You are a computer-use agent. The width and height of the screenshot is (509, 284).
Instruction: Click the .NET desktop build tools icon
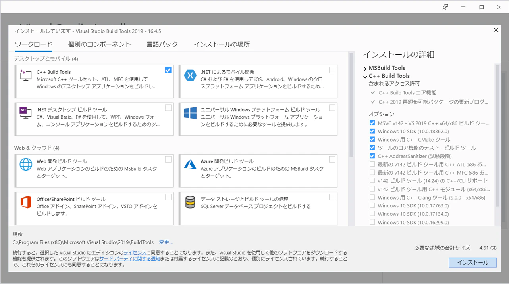26,113
